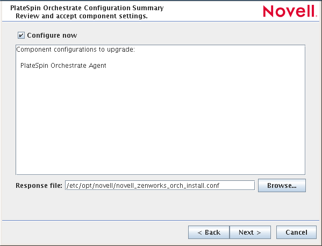322x246 pixels.
Task: Click the Review and accept component settings subtitle
Action: [x=82, y=16]
